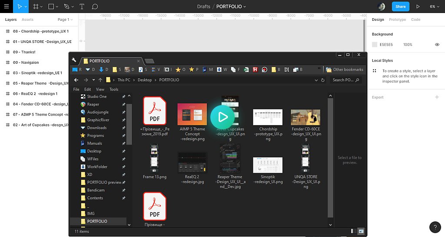Click the user avatar in Figma header
445x237 pixels.
click(x=382, y=6)
